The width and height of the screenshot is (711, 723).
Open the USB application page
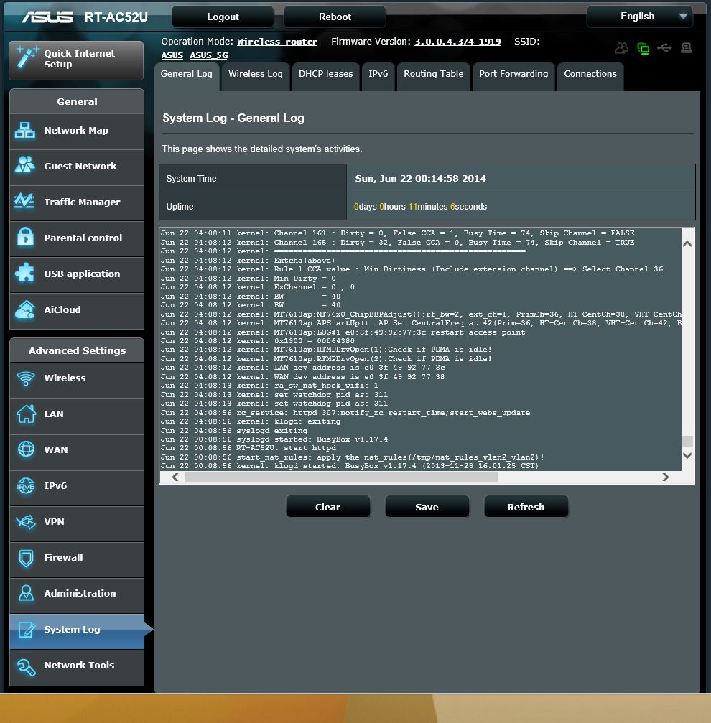point(77,274)
